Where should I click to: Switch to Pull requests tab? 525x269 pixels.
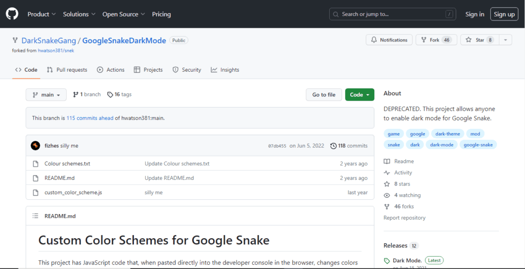(67, 70)
